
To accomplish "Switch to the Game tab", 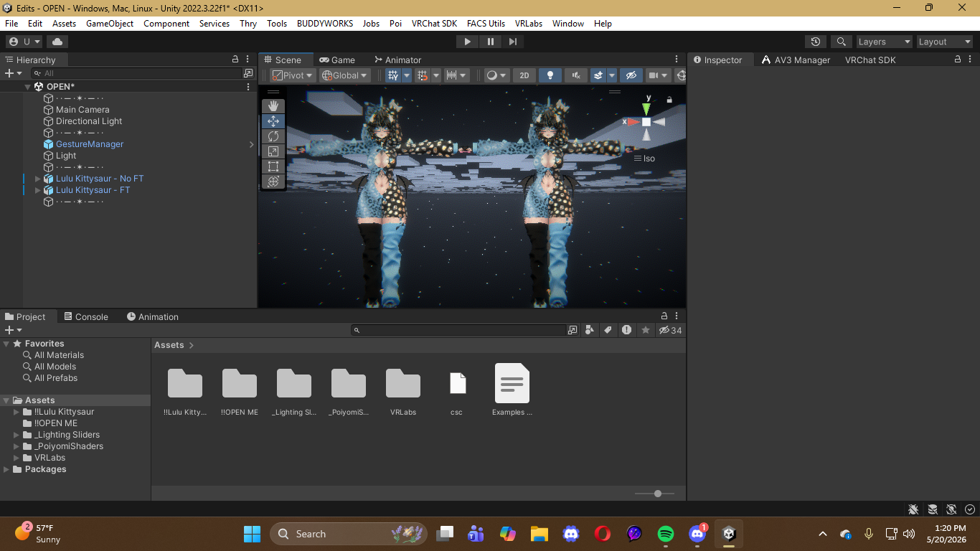I will (x=337, y=60).
